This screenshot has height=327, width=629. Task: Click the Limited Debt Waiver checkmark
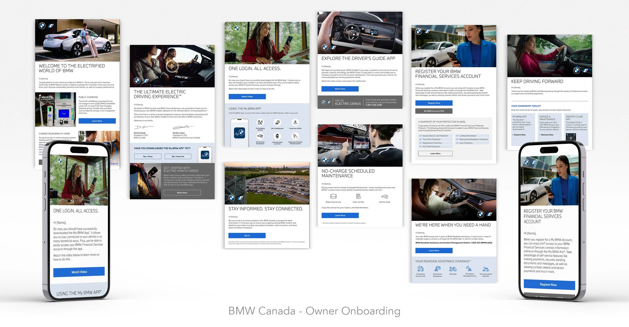click(x=457, y=136)
